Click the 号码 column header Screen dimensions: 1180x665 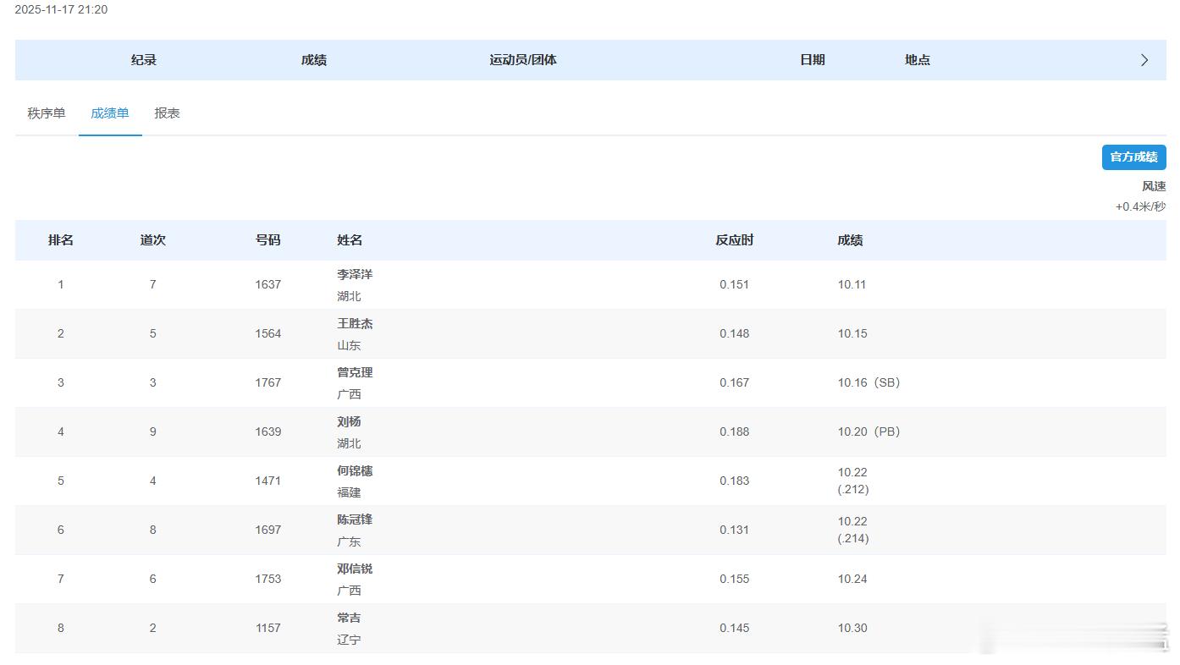point(268,240)
